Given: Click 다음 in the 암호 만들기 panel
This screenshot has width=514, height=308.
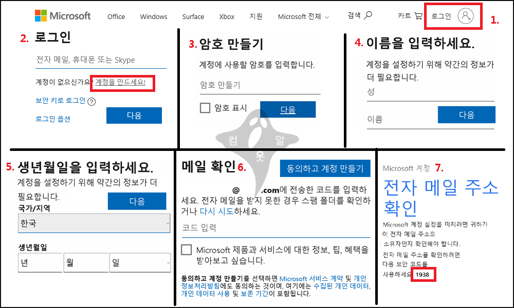Looking at the screenshot, I should [x=288, y=109].
